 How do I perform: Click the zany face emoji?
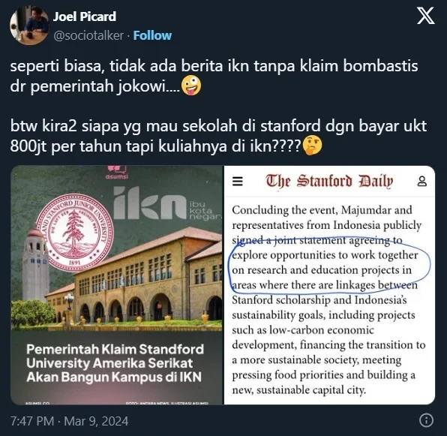(x=191, y=86)
